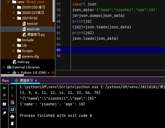The width and height of the screenshot is (165, 128).
Task: Collapse the 20210102 folder
Action: pos(14,18)
